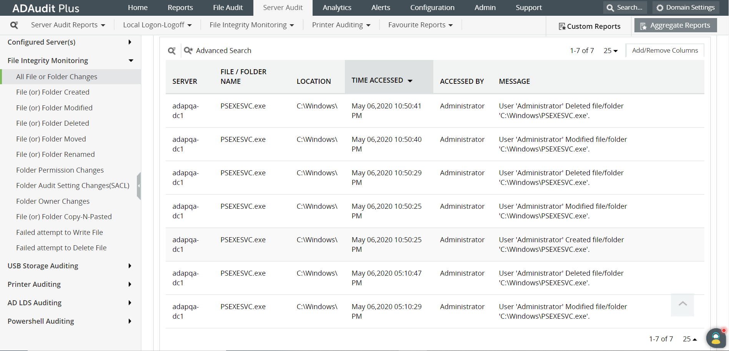Image resolution: width=729 pixels, height=351 pixels.
Task: Open Failed attempt to Delete File report
Action: [62, 248]
